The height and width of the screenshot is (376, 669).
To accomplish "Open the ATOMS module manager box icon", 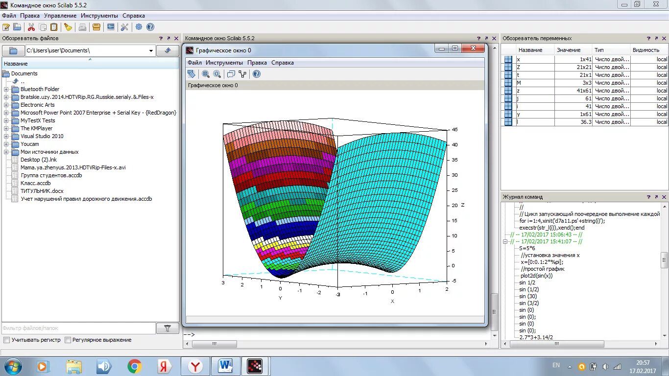I will [97, 27].
